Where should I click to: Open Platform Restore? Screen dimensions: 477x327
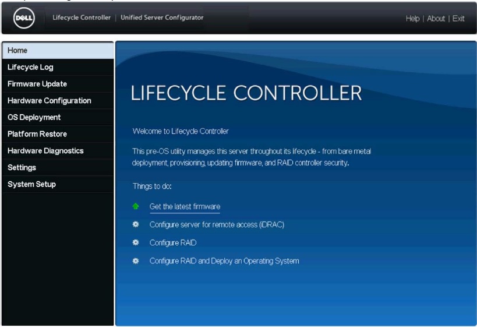58,134
